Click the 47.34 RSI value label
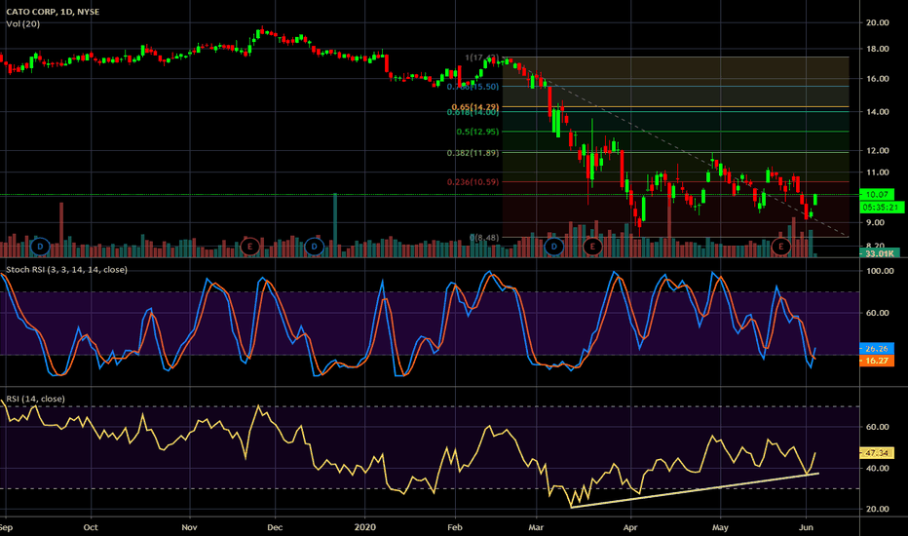 [x=877, y=452]
